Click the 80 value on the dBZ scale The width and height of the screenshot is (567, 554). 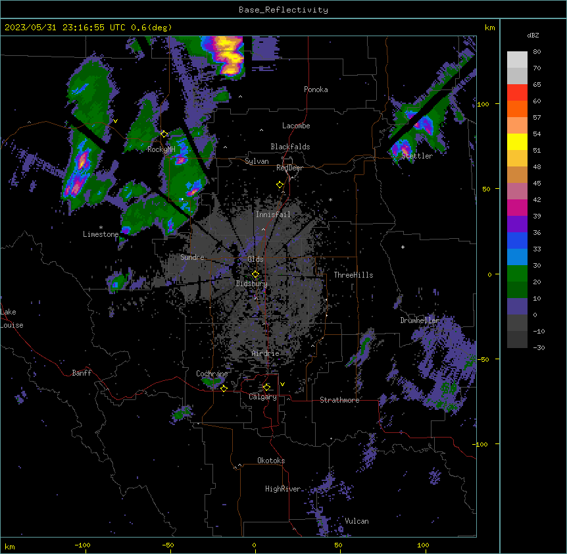[537, 52]
